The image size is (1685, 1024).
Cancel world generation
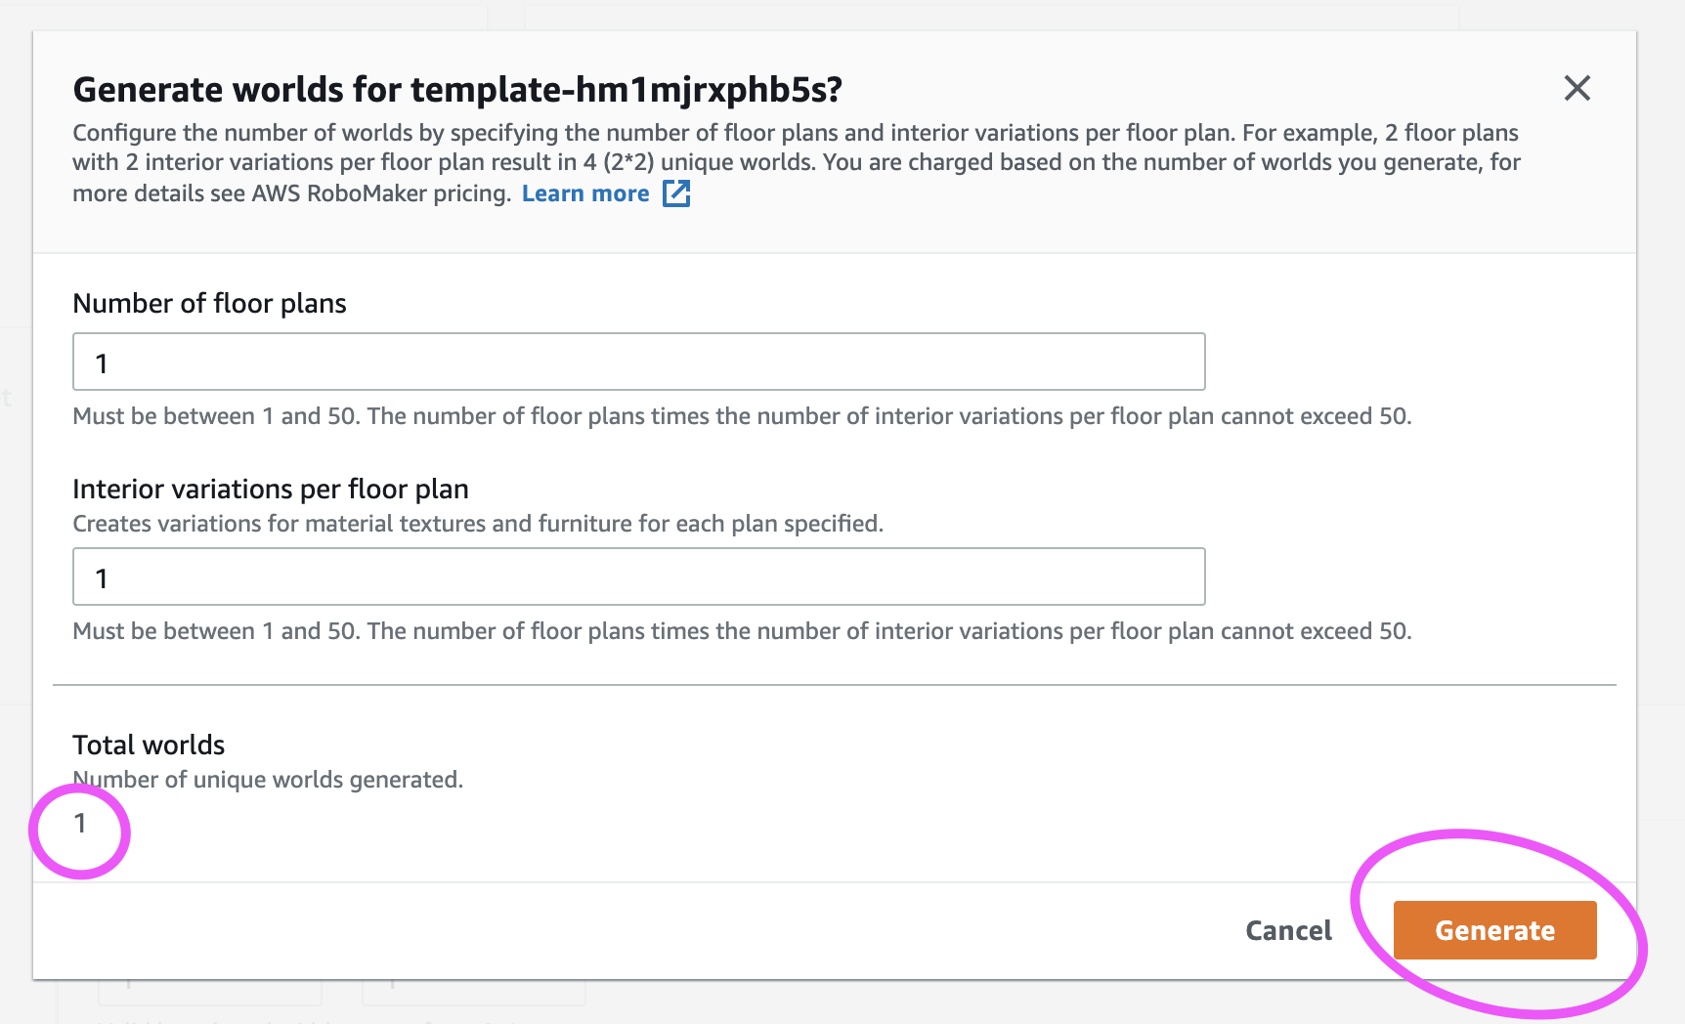tap(1288, 930)
